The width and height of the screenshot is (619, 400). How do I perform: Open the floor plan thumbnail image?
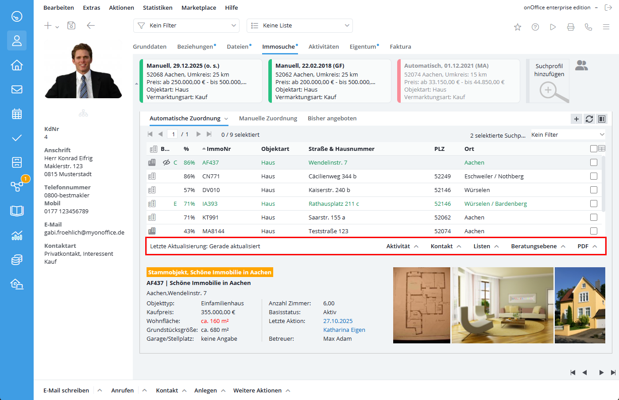point(422,305)
